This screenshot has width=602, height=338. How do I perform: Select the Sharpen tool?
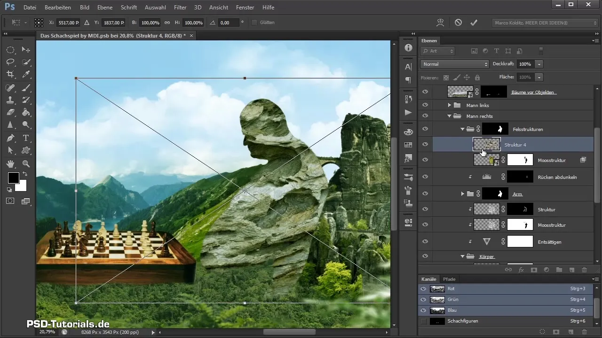(10, 124)
